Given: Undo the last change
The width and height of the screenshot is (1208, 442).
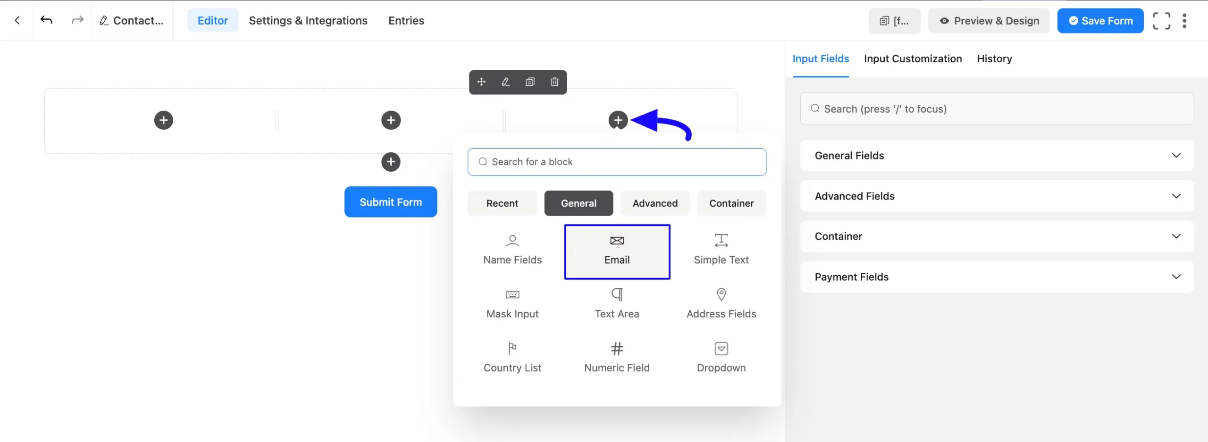Looking at the screenshot, I should point(46,20).
